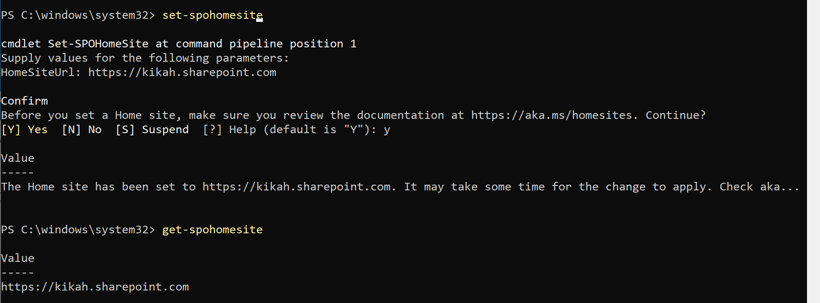Click the typed y response after default prompt
Screen dimensions: 820x303
387,130
